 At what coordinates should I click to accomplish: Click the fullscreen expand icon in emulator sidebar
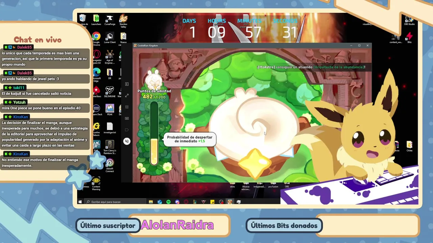[x=127, y=96]
